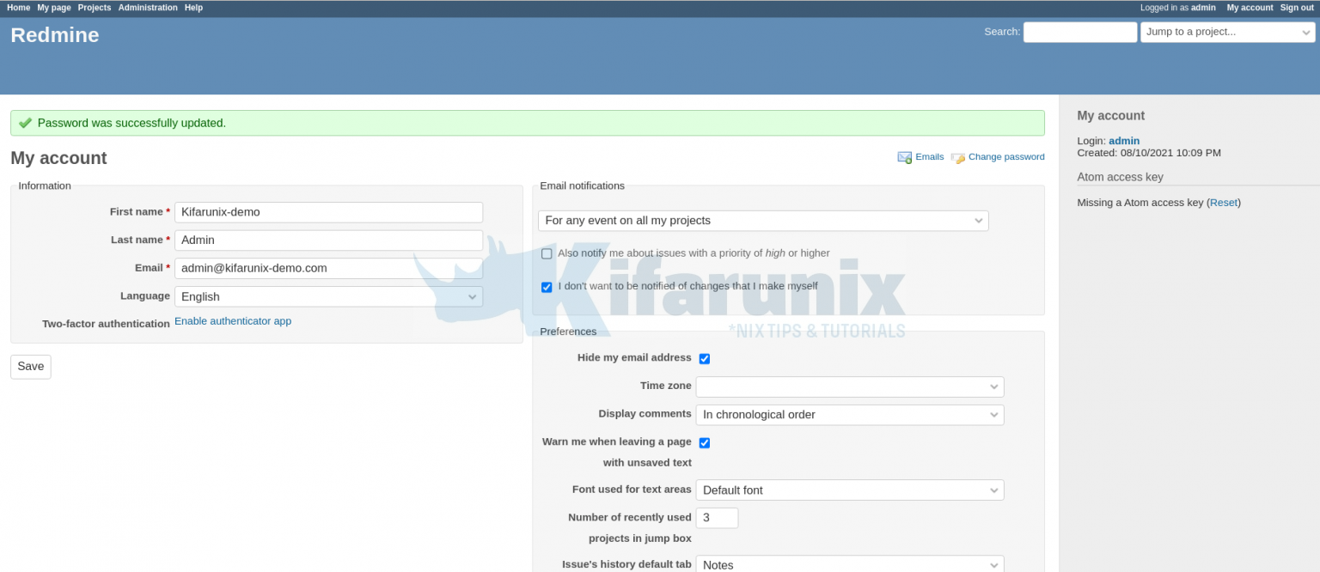This screenshot has width=1320, height=572.
Task: Click the Emails envelope icon
Action: pos(905,157)
